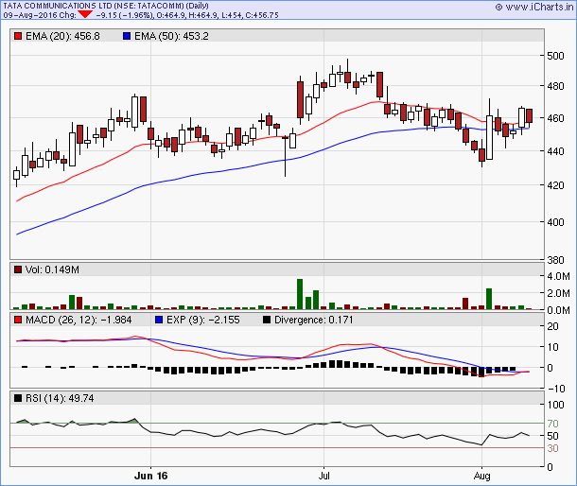
Task: Click the black Divergence legend swatch
Action: click(267, 320)
